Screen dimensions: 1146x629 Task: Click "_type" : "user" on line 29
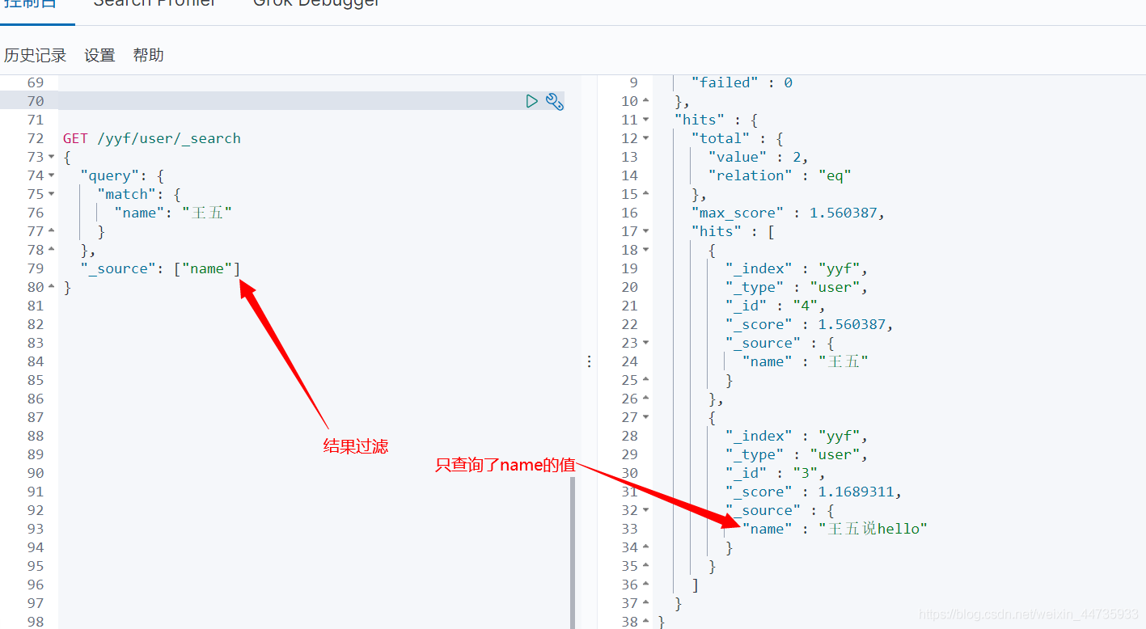pos(797,454)
